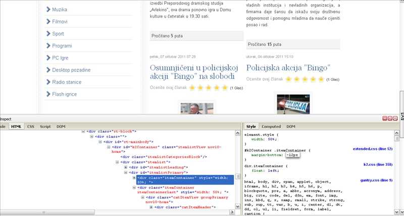This screenshot has width=404, height=216.
Task: Switch to the HTML tab in Firebug
Action: 16,126
